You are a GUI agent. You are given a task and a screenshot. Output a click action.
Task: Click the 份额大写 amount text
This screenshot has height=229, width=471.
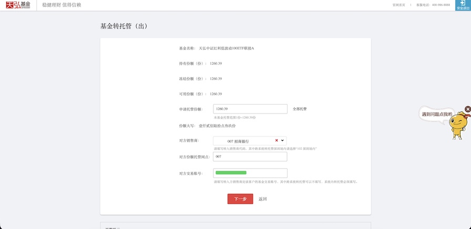click(x=217, y=126)
